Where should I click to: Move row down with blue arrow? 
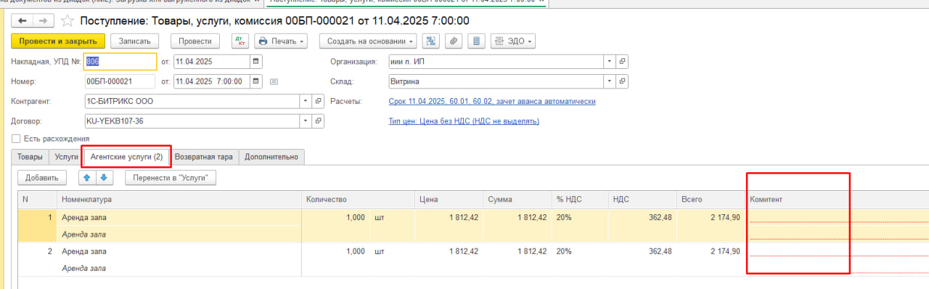103,177
